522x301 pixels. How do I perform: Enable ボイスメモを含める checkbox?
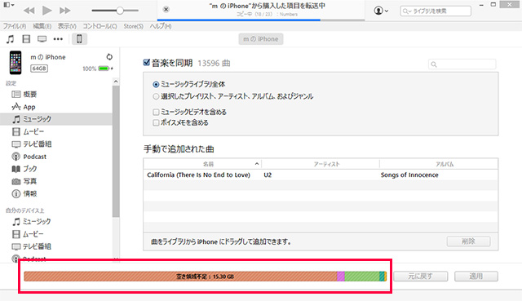[156, 123]
